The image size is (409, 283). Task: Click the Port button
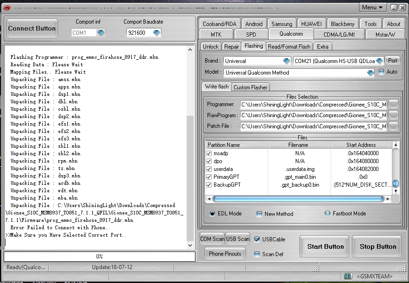click(x=393, y=61)
